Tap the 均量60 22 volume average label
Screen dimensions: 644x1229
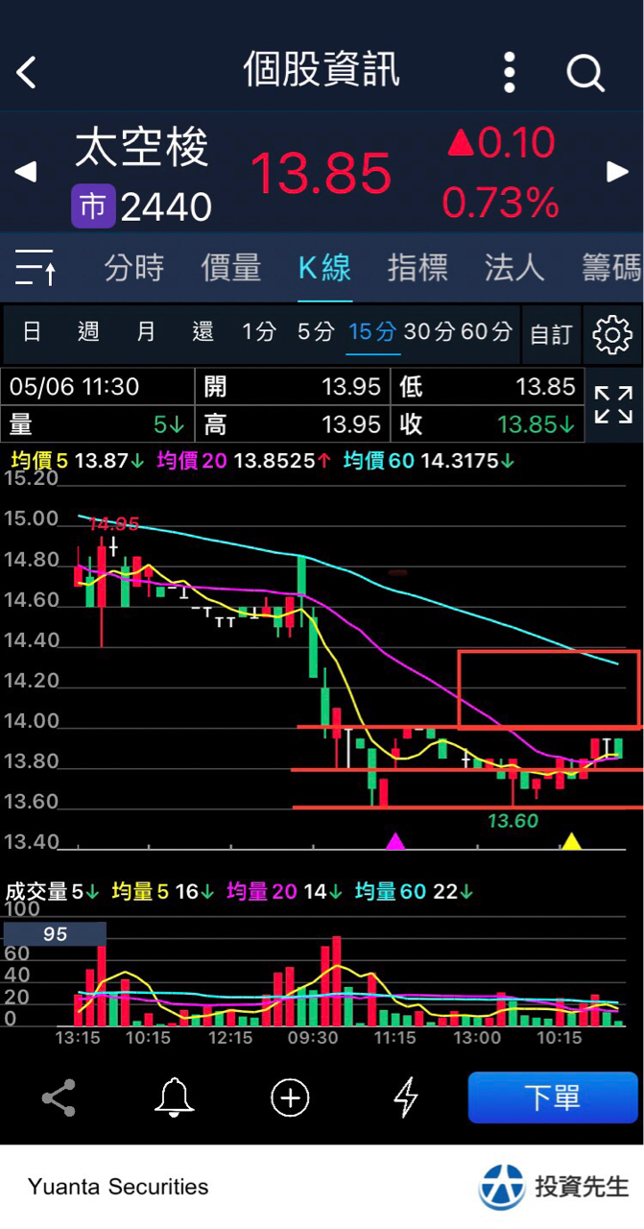pos(413,892)
